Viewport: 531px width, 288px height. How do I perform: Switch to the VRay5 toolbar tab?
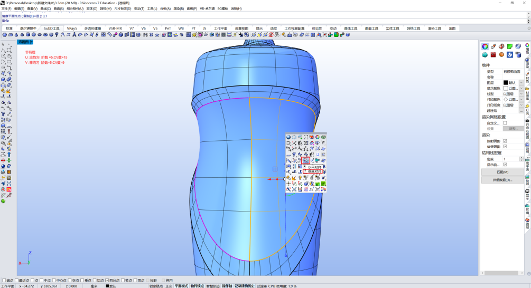tap(72, 28)
